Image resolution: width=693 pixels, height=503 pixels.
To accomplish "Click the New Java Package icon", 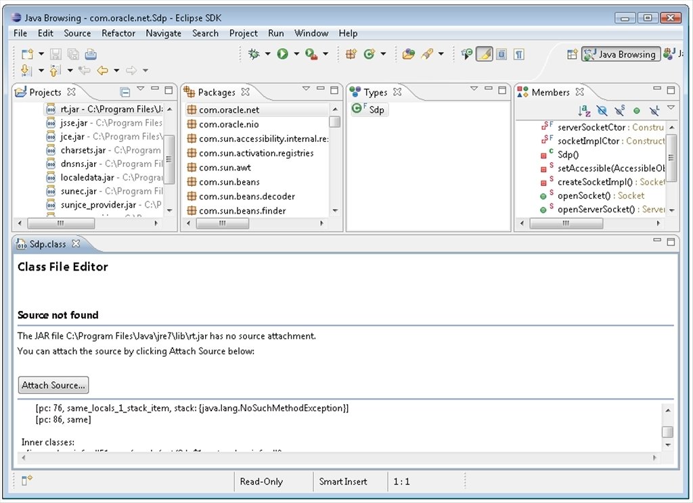I will (351, 54).
